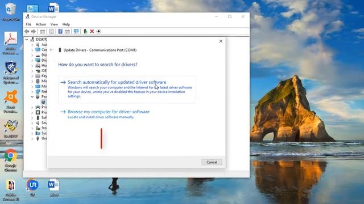Open the Help menu

coord(66,24)
